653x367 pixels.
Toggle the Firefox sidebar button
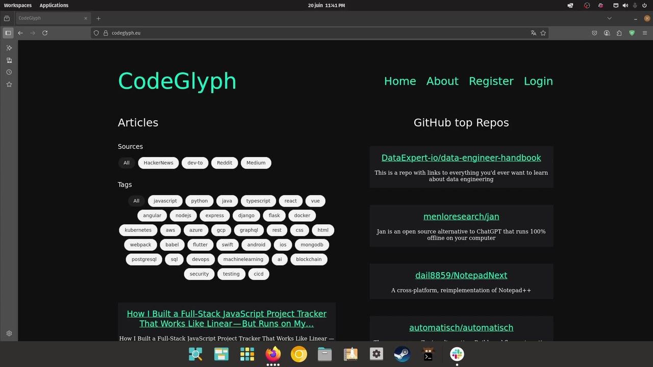(8, 33)
